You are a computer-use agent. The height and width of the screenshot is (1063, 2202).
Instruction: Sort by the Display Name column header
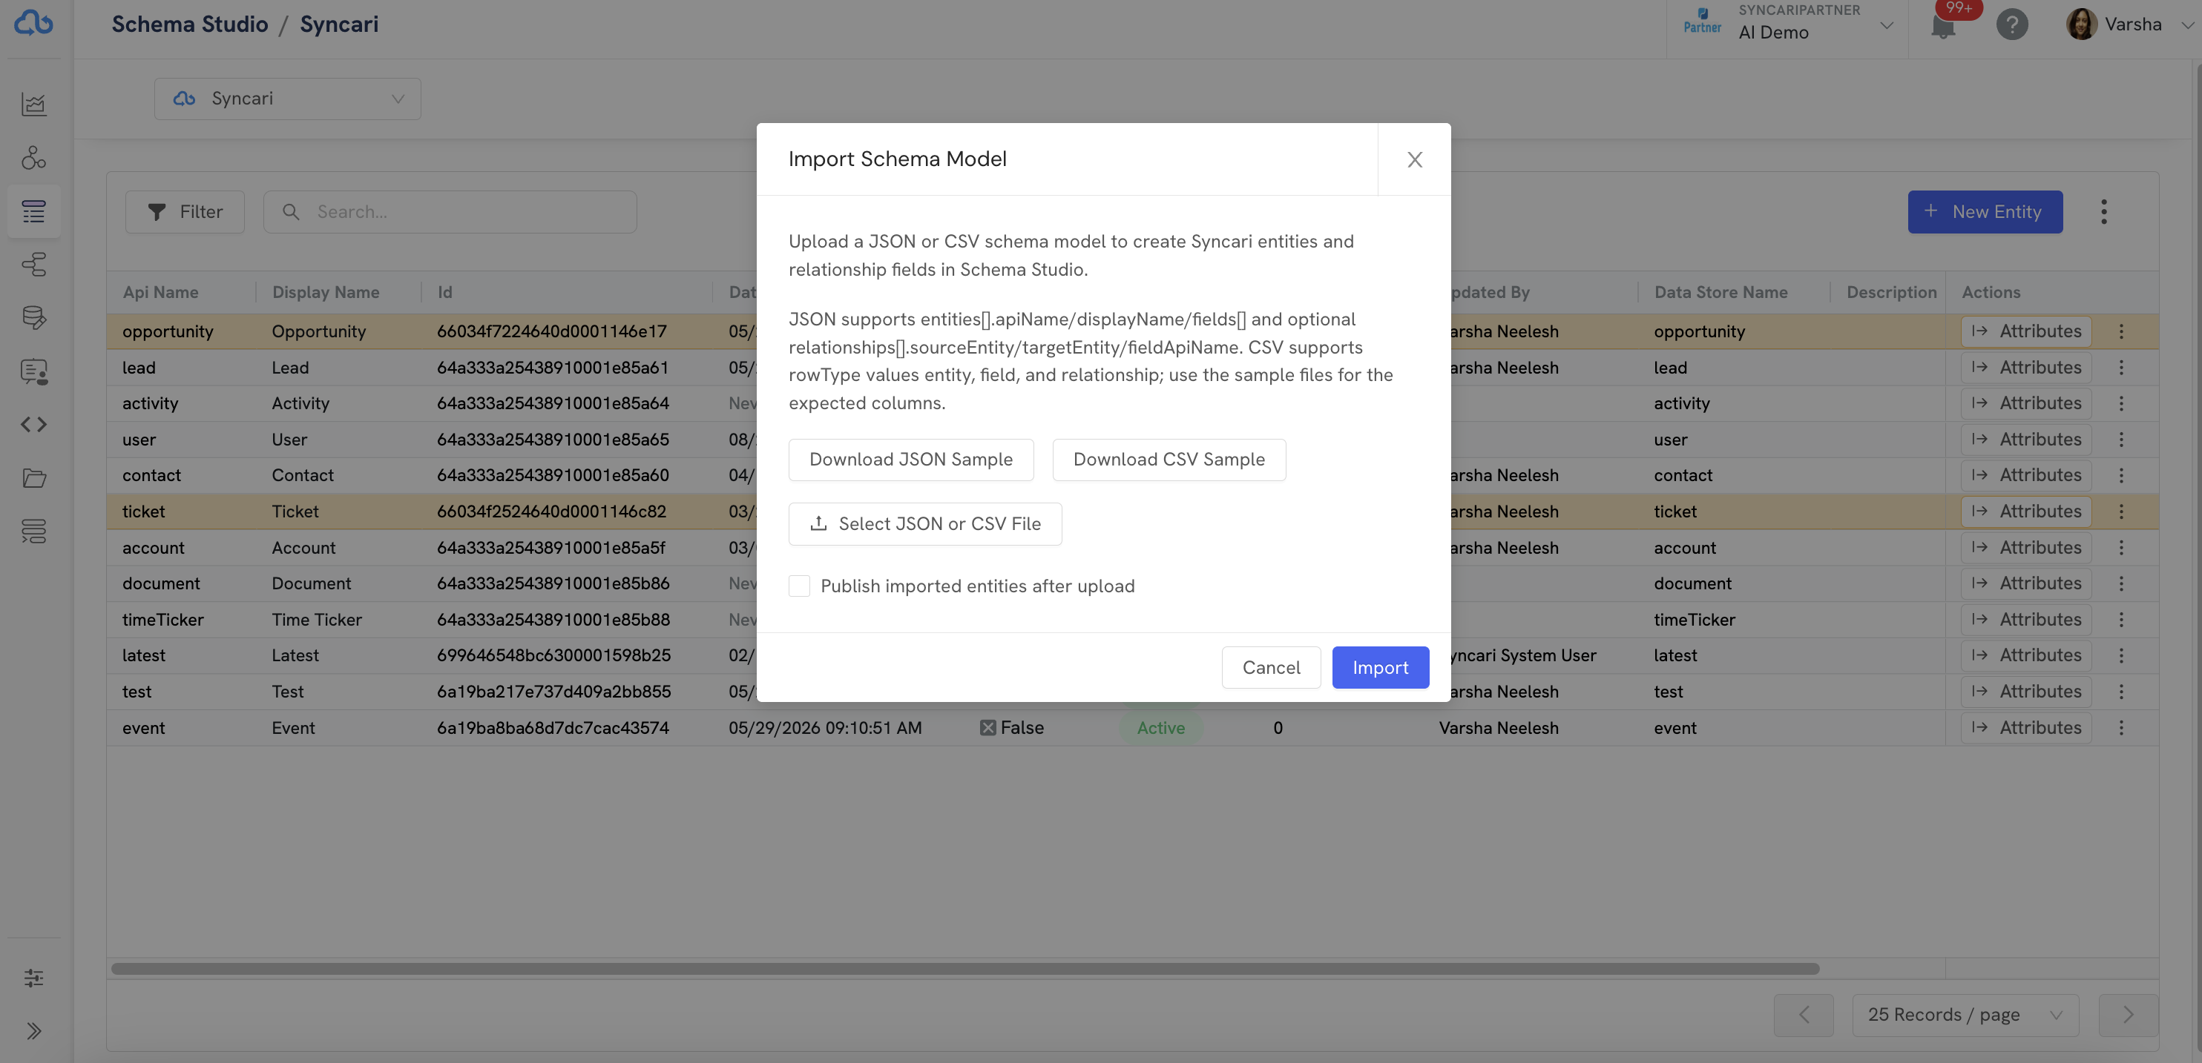click(x=326, y=292)
